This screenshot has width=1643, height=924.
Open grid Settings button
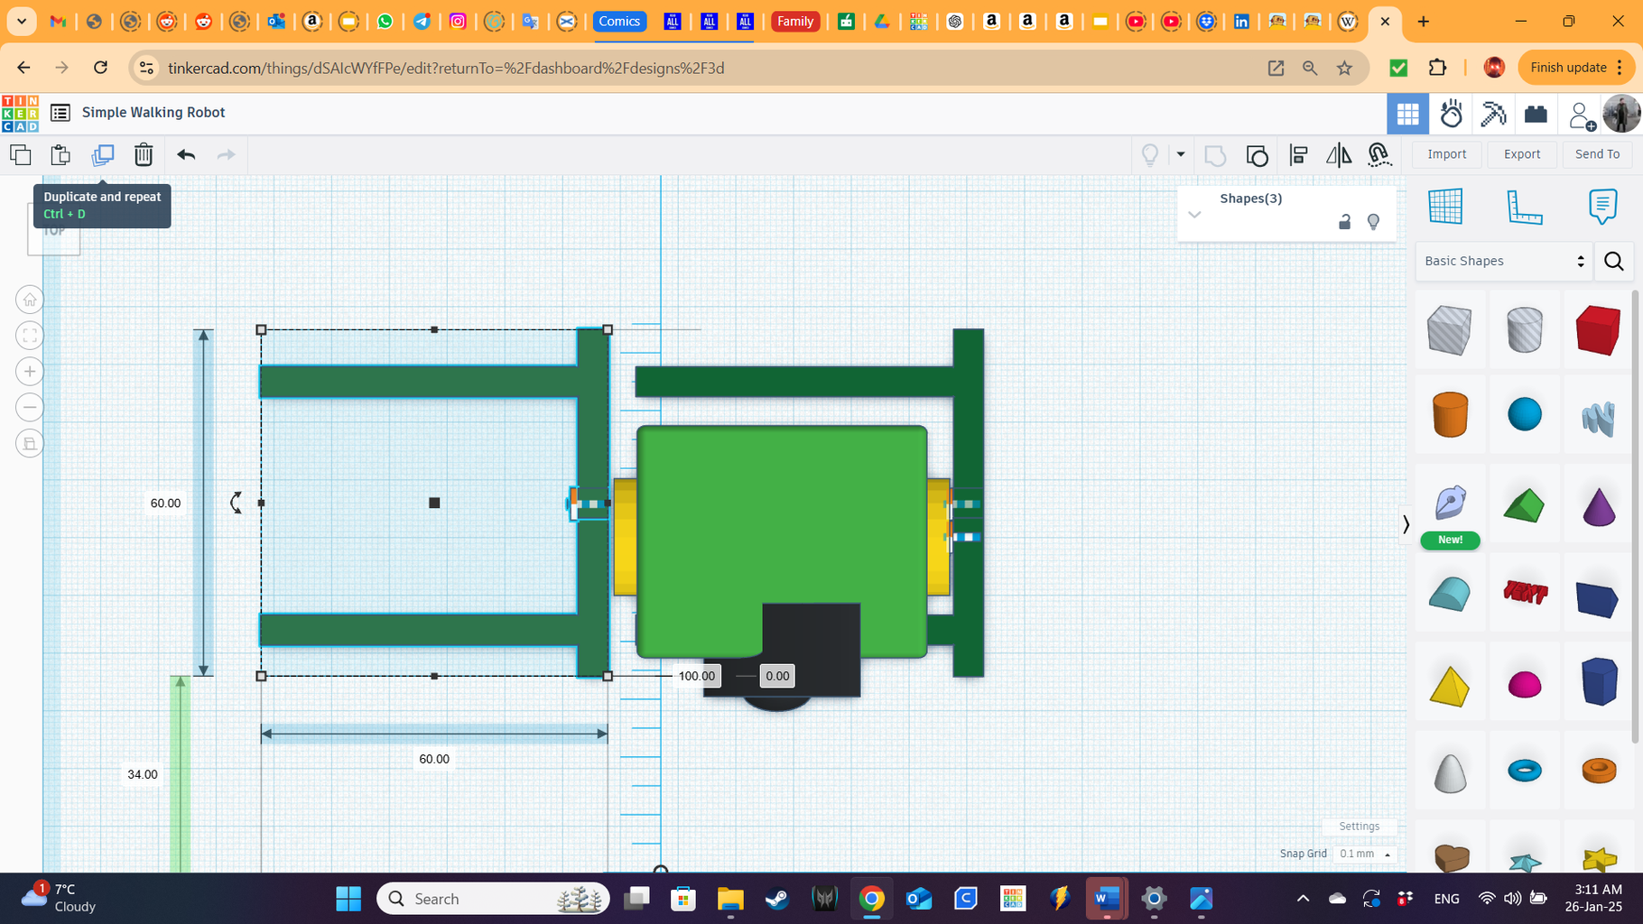coord(1359,827)
